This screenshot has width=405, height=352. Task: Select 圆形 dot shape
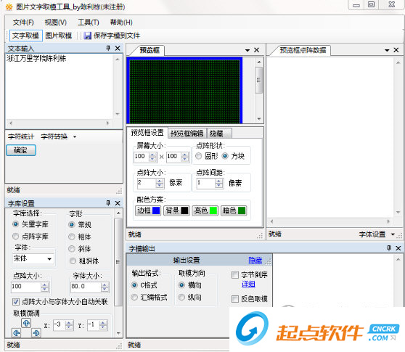pyautogui.click(x=199, y=156)
